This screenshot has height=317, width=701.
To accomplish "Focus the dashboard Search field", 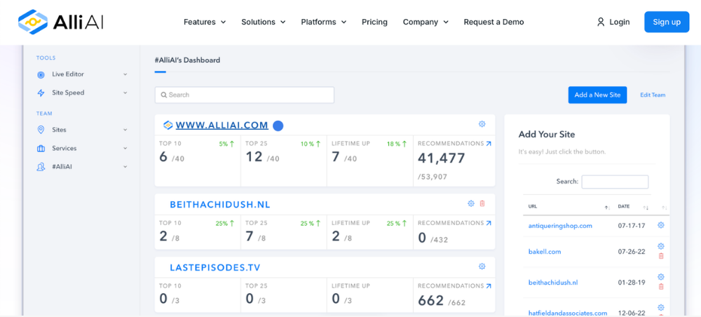I will click(x=245, y=95).
